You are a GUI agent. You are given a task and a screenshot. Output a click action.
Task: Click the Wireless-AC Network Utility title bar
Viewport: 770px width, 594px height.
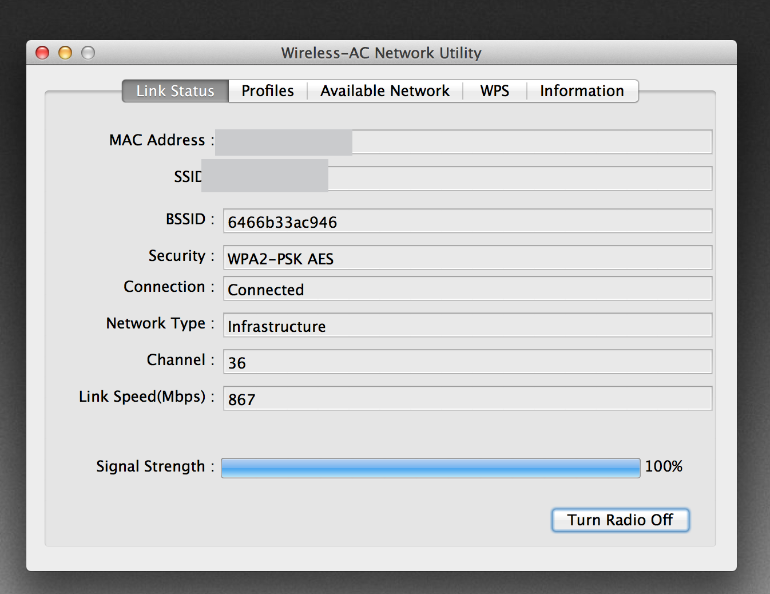(381, 53)
